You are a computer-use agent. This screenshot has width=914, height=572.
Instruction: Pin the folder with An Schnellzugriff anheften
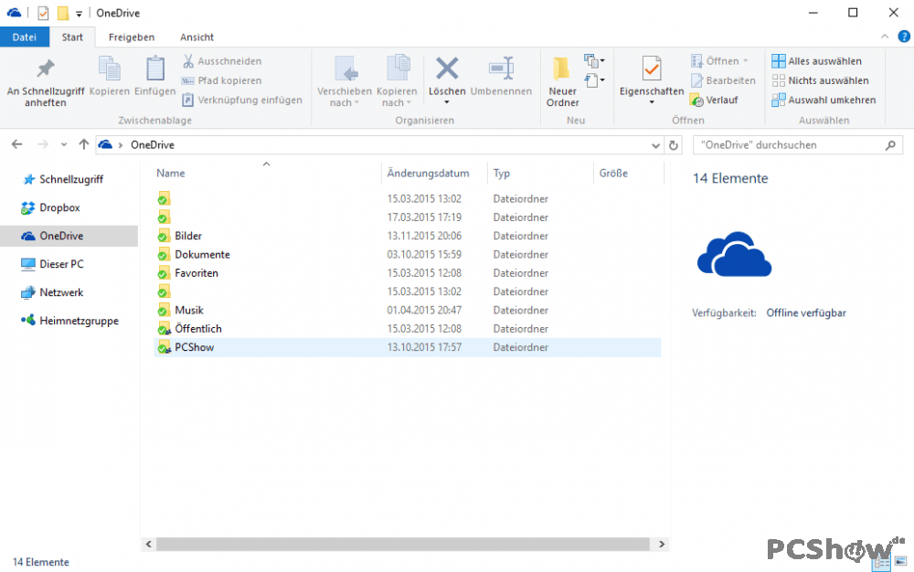pyautogui.click(x=46, y=81)
